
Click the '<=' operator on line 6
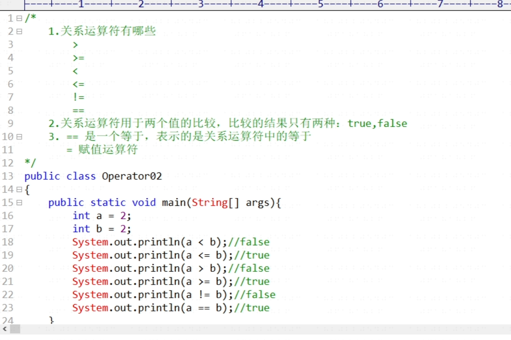[x=78, y=84]
